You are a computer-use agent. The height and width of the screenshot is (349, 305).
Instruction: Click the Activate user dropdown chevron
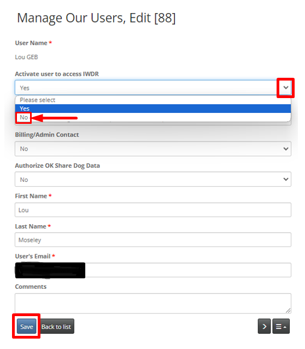tap(286, 88)
